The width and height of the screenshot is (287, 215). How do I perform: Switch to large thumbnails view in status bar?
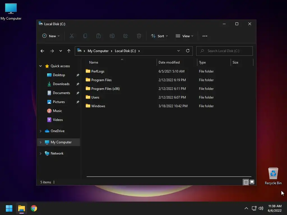[252, 182]
